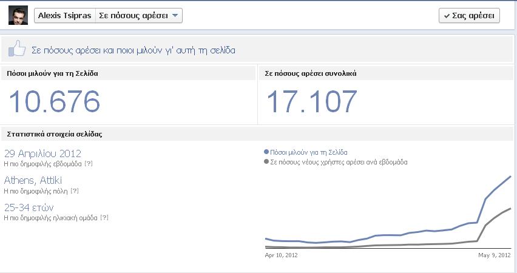Click help [?] next to popular age group
This screenshot has width=517, height=273.
click(x=104, y=217)
